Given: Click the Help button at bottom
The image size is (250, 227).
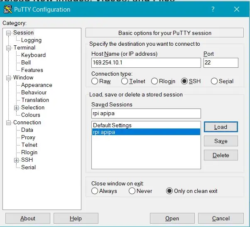Looking at the screenshot, I should (x=76, y=218).
